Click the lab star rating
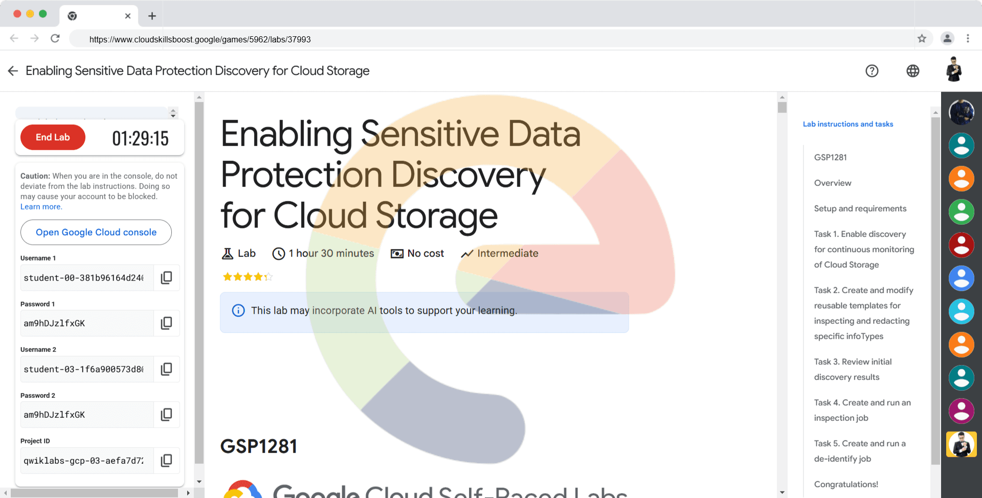This screenshot has height=498, width=982. (x=248, y=277)
